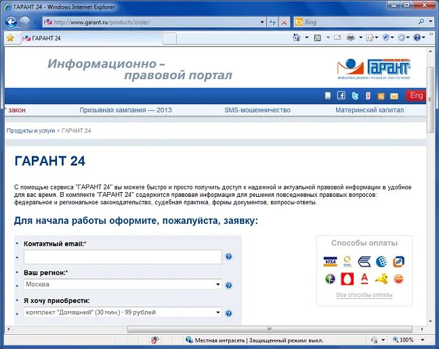439x349 pixels.
Task: Click the browser Forward arrow button
Action: [24, 22]
